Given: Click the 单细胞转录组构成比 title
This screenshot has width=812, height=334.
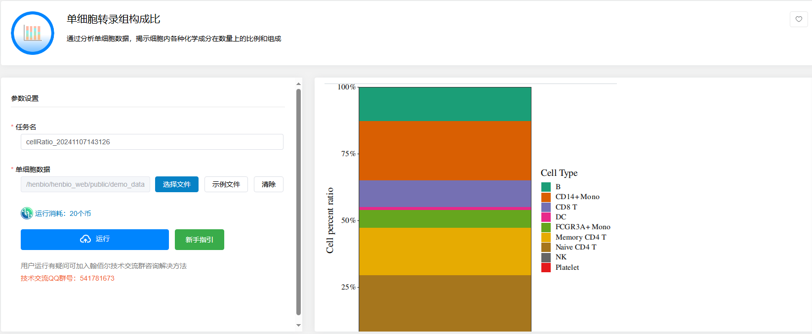Looking at the screenshot, I should point(114,19).
